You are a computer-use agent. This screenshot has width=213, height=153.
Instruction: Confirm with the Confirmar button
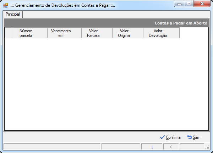pyautogui.click(x=171, y=137)
